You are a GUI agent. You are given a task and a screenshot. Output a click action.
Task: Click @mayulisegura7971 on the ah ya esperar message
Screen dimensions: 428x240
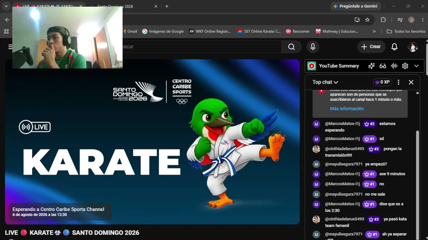tap(344, 234)
